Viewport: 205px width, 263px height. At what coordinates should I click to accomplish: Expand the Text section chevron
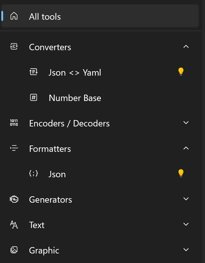[x=186, y=225]
